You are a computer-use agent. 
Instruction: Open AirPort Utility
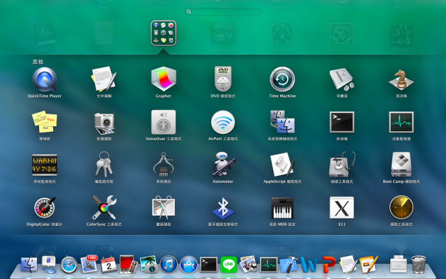click(222, 122)
